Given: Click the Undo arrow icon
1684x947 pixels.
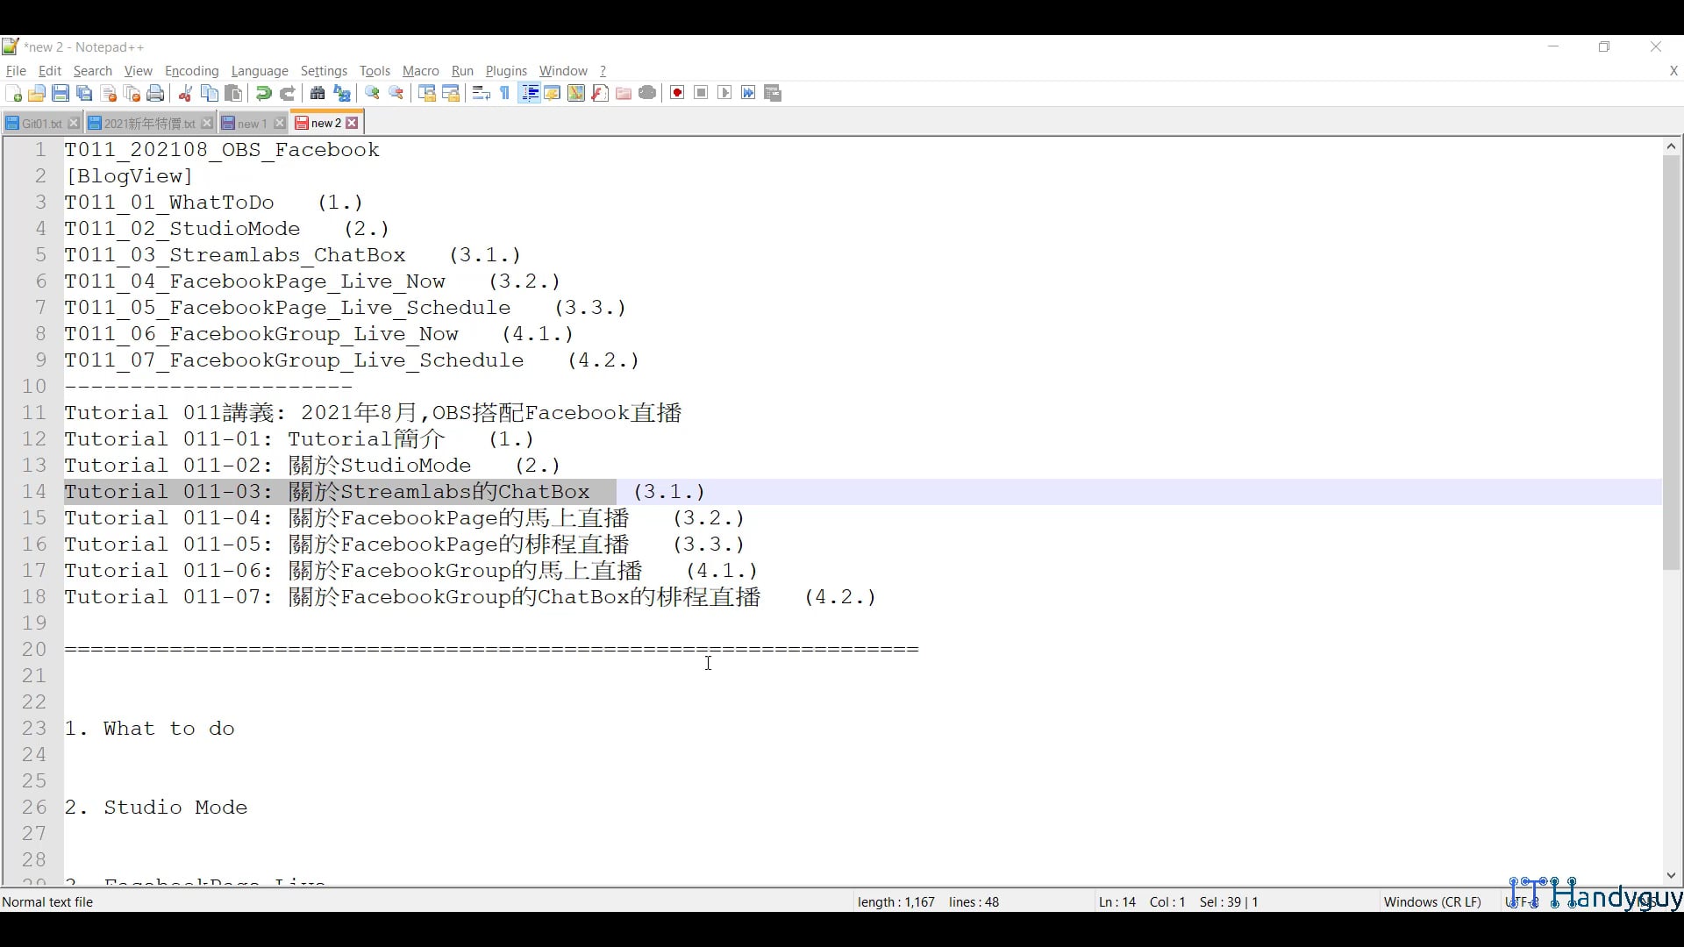Looking at the screenshot, I should [263, 93].
